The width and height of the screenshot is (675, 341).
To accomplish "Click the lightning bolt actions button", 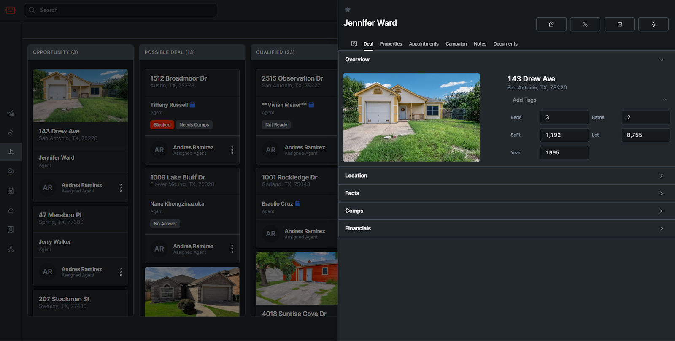I will click(653, 24).
